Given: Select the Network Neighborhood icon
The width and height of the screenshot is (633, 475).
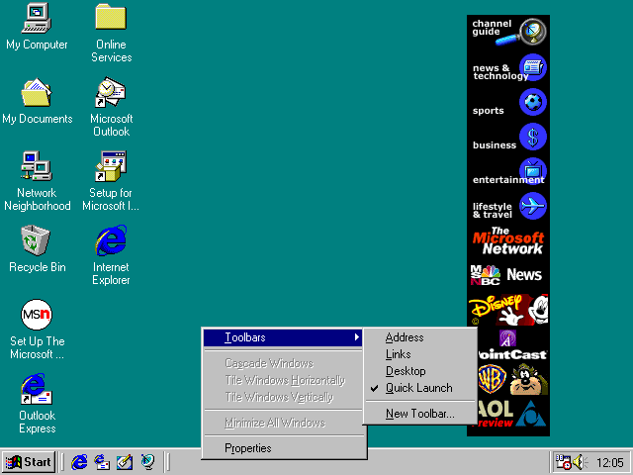Looking at the screenshot, I should pos(37,166).
